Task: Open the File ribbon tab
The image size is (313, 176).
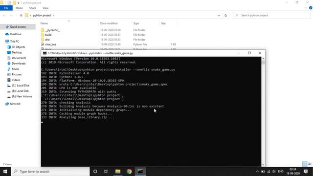Action: 6,8
